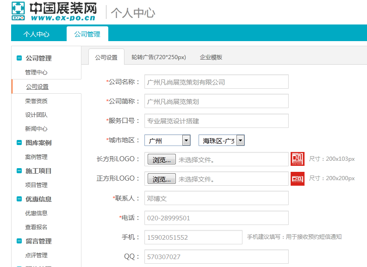Click the 中国展装网 EXPO logo
This screenshot has width=367, height=267.
54,12
